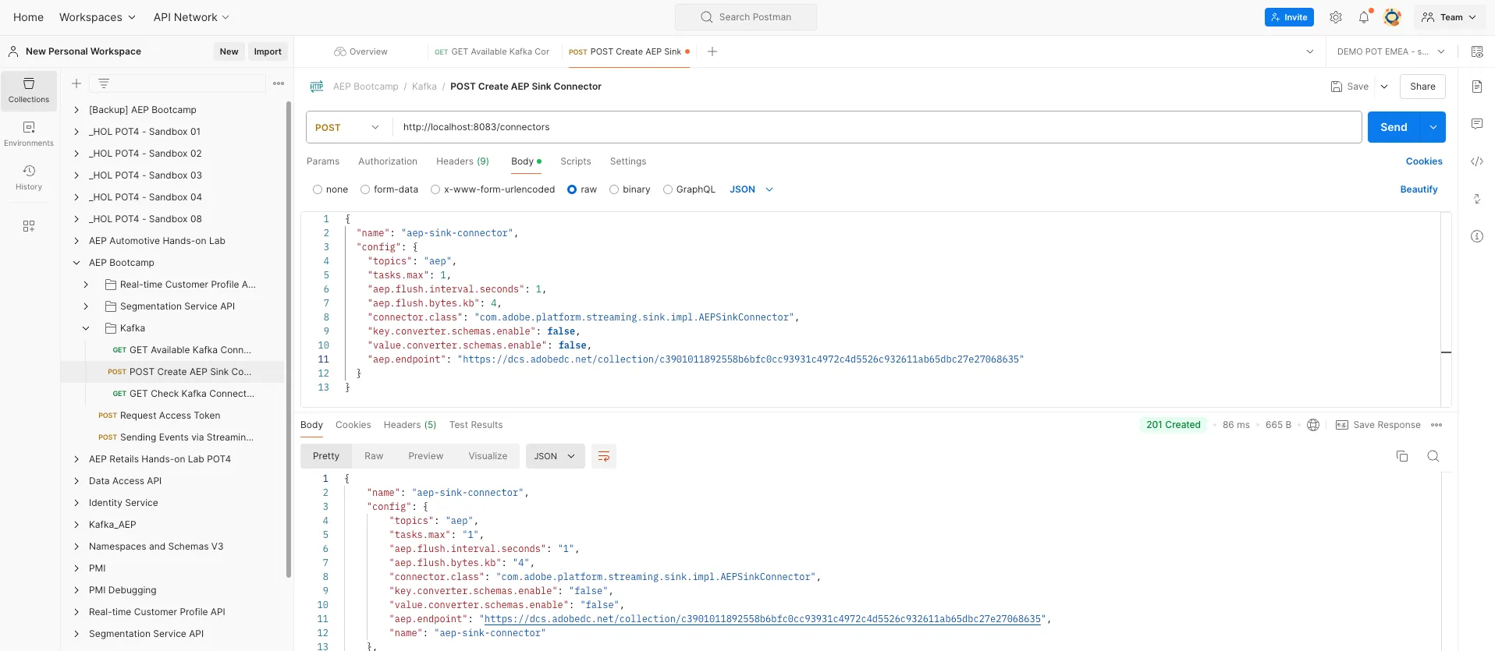This screenshot has width=1495, height=651.
Task: Open the comments icon in right sidebar
Action: [x=1477, y=124]
